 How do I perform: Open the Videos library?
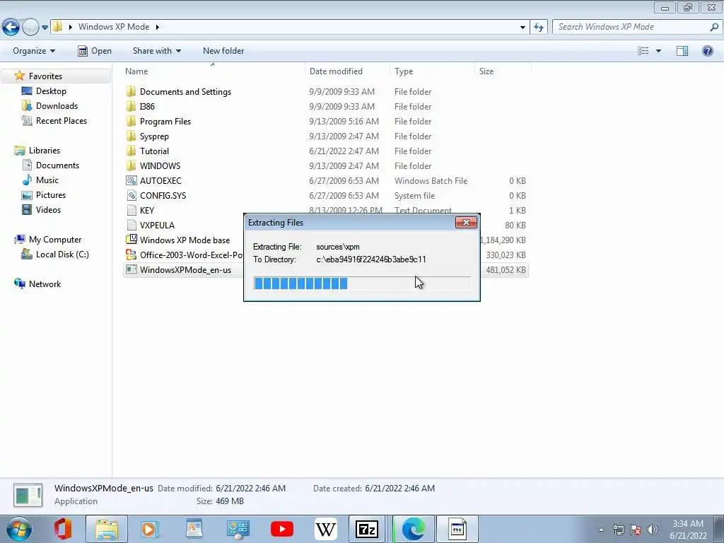pos(48,209)
